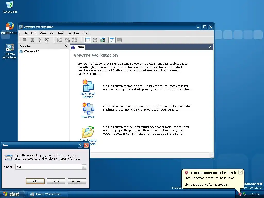Open the View menu

[43, 33]
